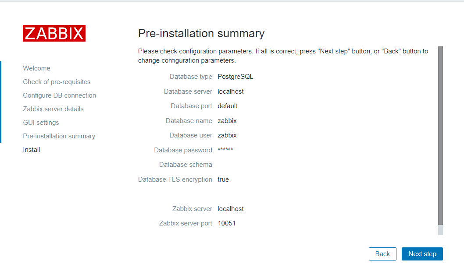Select Zabbix server details step
Image resolution: width=464 pixels, height=278 pixels.
[x=53, y=109]
